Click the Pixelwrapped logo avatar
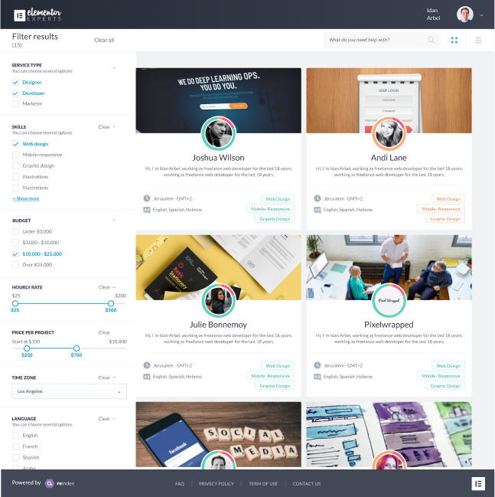The width and height of the screenshot is (495, 497). 389,300
